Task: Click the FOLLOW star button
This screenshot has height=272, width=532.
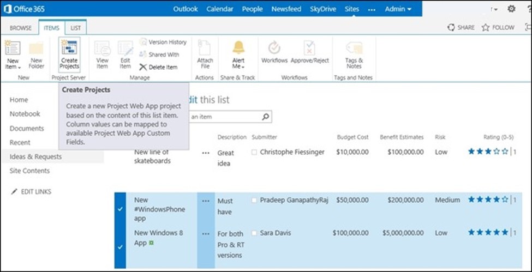Action: pos(498,27)
